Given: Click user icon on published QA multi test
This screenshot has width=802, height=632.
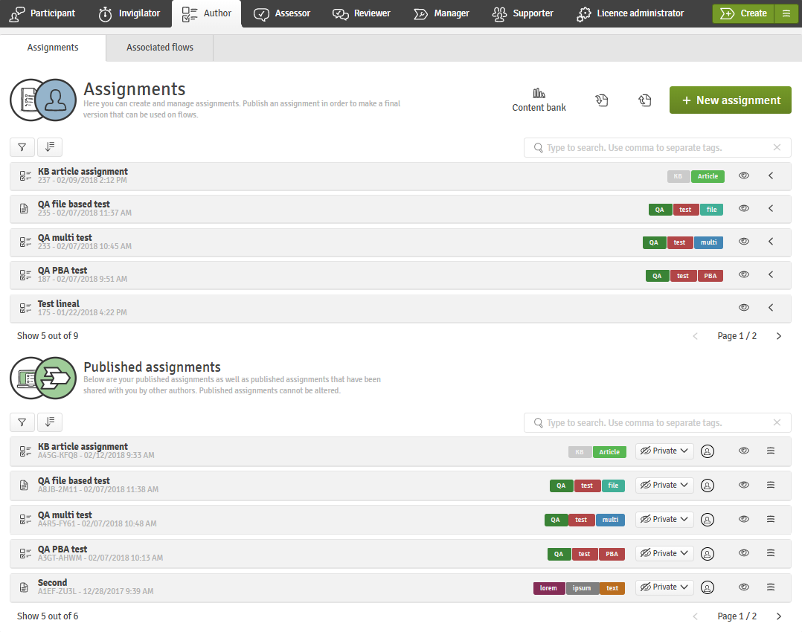Looking at the screenshot, I should pos(708,520).
